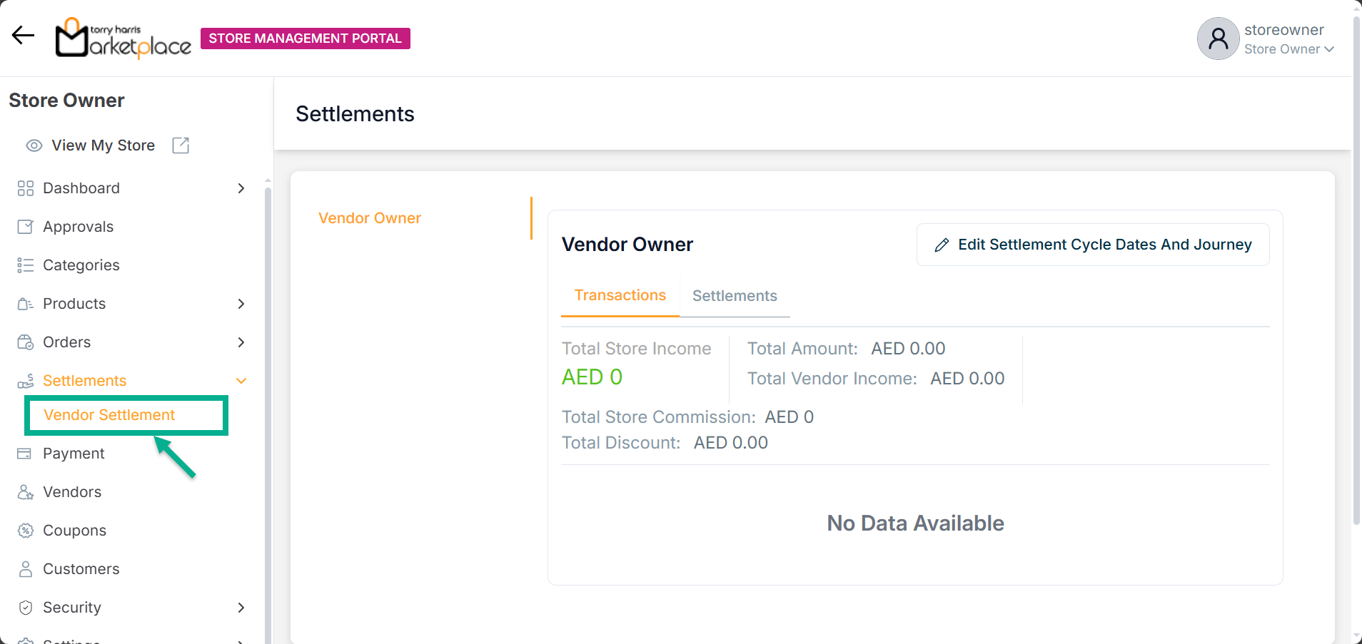Image resolution: width=1362 pixels, height=644 pixels.
Task: Click the Categories list icon
Action: pyautogui.click(x=26, y=265)
